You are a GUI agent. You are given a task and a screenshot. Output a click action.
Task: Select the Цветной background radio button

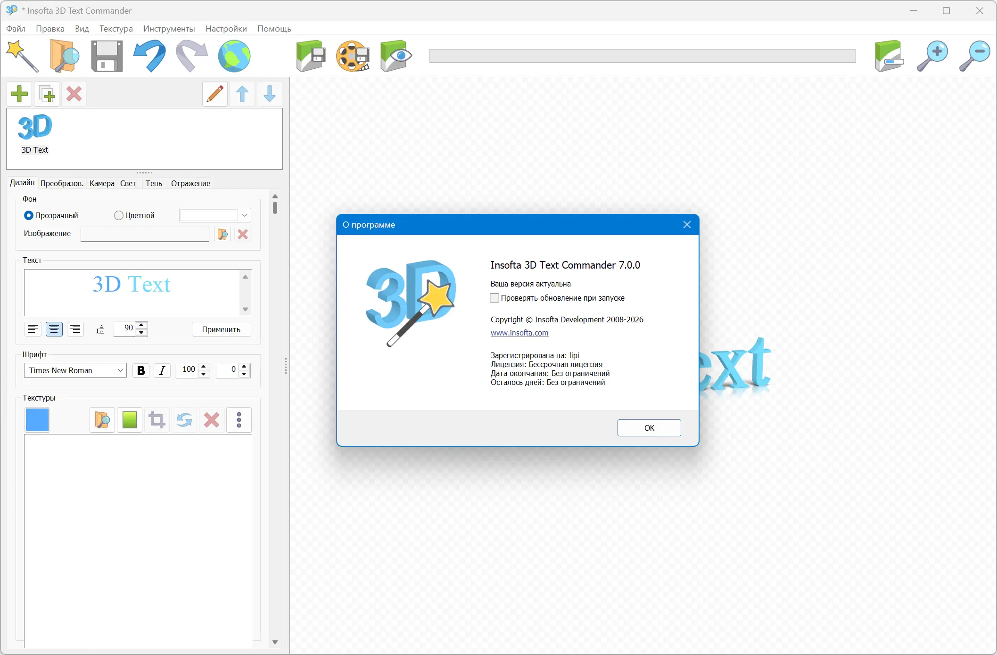119,215
